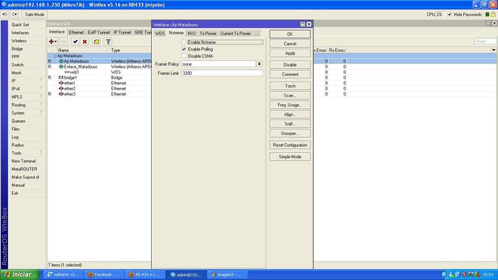
Task: Click the minus remove interface icon
Action: [63, 42]
